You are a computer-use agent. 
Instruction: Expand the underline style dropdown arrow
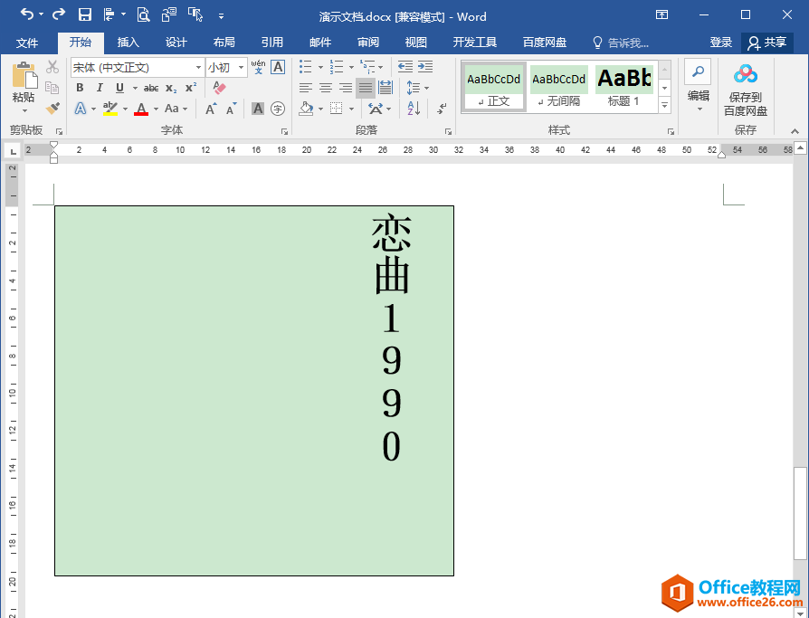click(135, 88)
